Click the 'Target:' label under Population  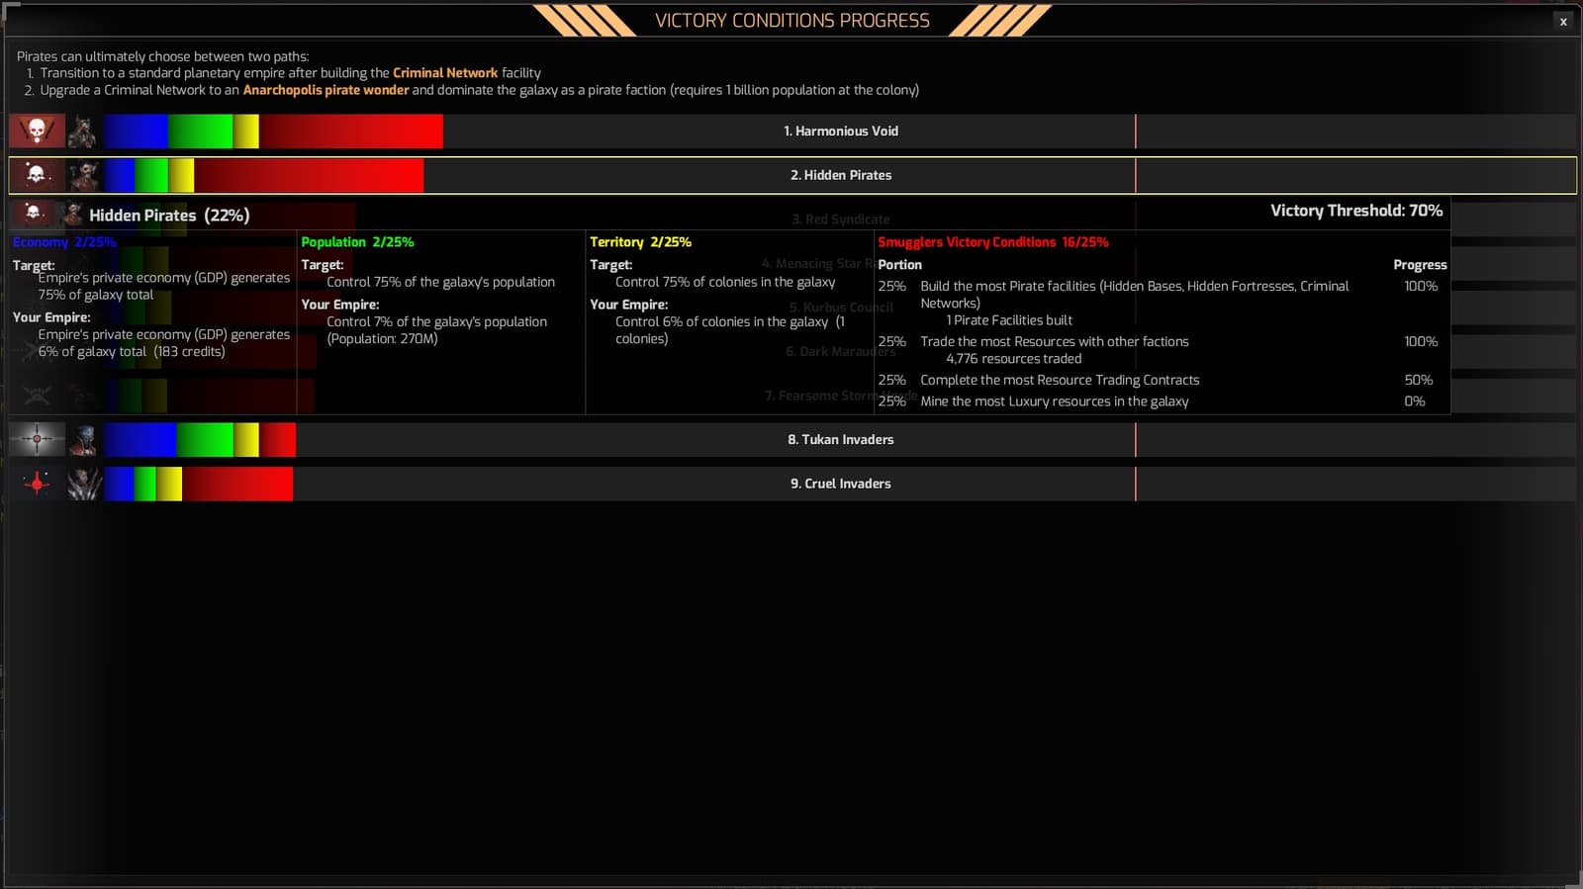click(323, 265)
